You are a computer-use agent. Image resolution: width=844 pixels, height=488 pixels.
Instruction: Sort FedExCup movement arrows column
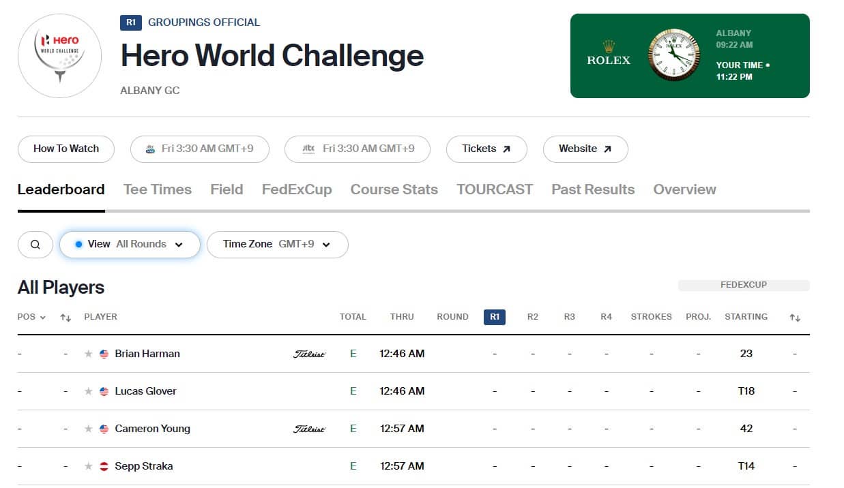coord(795,317)
